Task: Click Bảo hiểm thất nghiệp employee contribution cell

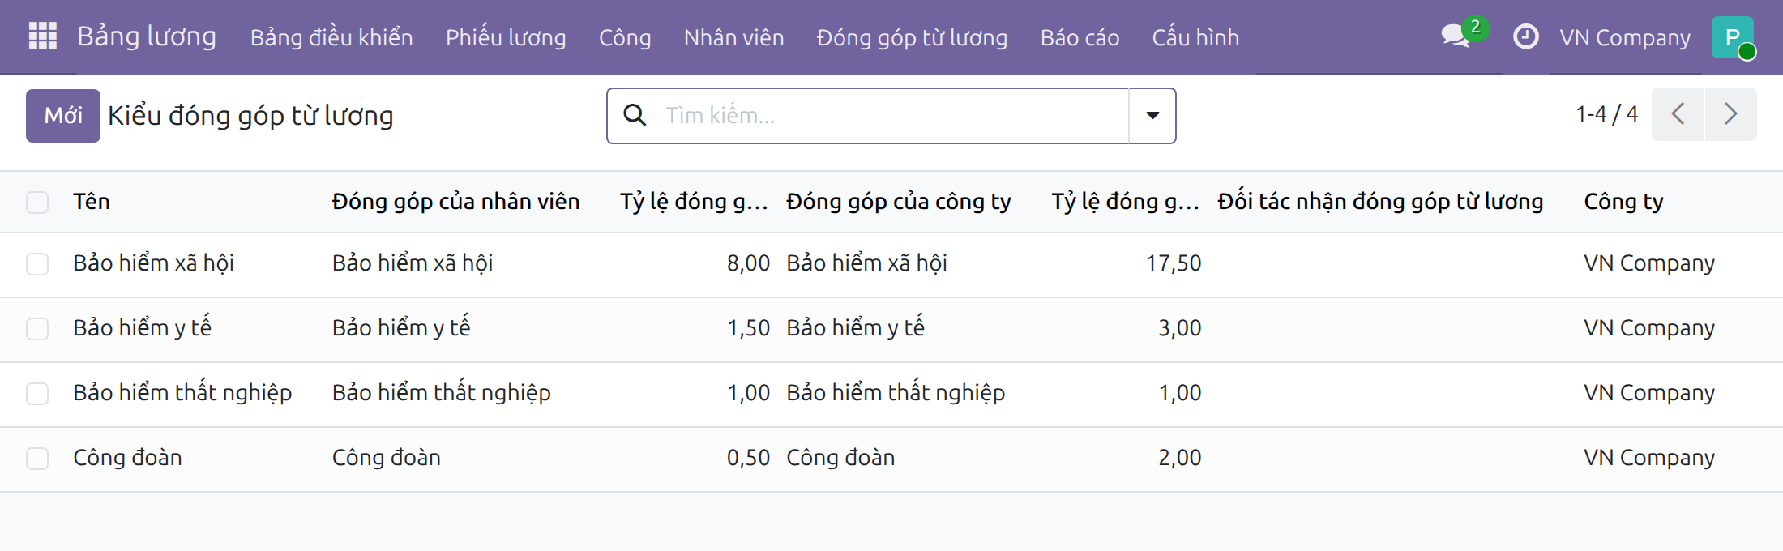Action: pos(441,393)
